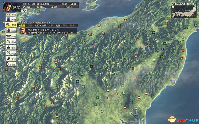Screen dimensions: 199x124
Task: Choose 設営 in the construction submenu
Action: click(37, 25)
